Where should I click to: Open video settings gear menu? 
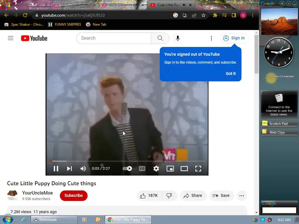pyautogui.click(x=156, y=169)
